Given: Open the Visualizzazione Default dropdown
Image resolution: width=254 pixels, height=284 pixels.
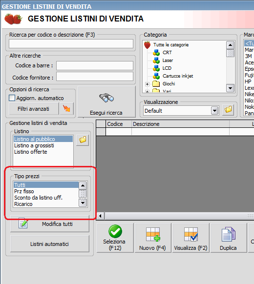Looking at the screenshot, I should click(214, 110).
